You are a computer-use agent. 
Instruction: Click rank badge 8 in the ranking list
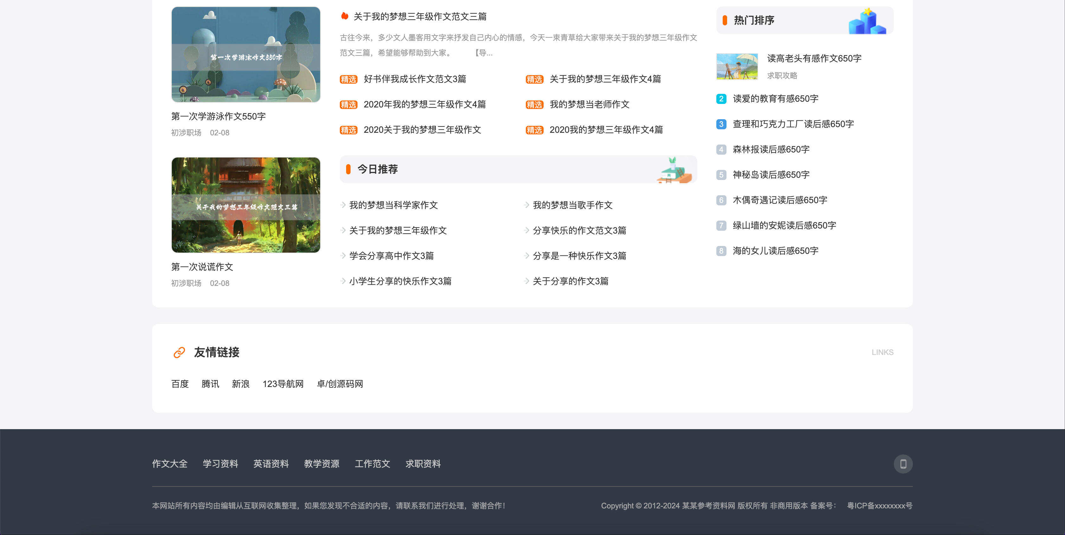point(721,251)
